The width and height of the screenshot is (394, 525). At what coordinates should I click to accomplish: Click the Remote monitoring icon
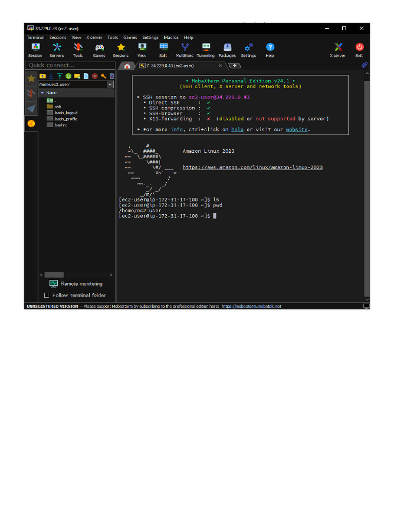click(53, 284)
